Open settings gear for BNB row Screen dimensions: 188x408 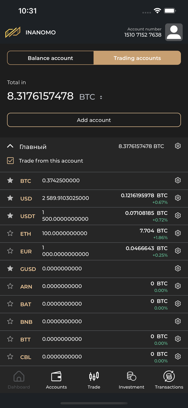178,321
